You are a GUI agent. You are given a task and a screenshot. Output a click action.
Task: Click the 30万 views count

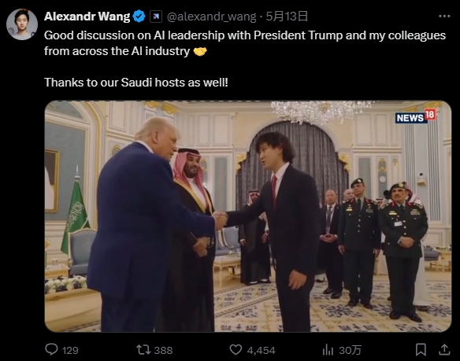(350, 350)
